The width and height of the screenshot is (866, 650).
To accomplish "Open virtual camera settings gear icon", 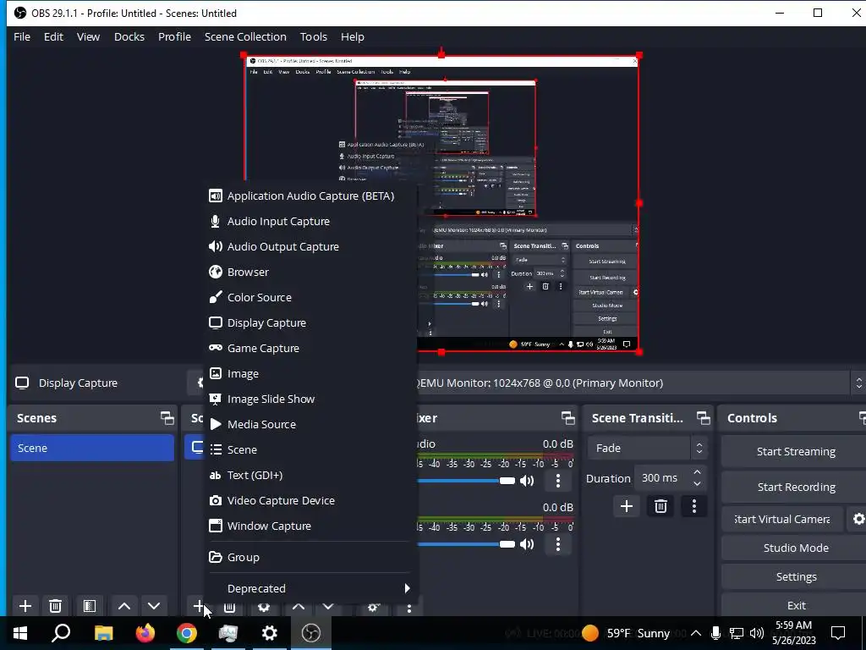I will pyautogui.click(x=858, y=519).
